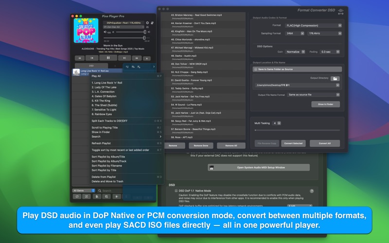Click Convert All button
The height and width of the screenshot is (243, 389).
click(325, 143)
